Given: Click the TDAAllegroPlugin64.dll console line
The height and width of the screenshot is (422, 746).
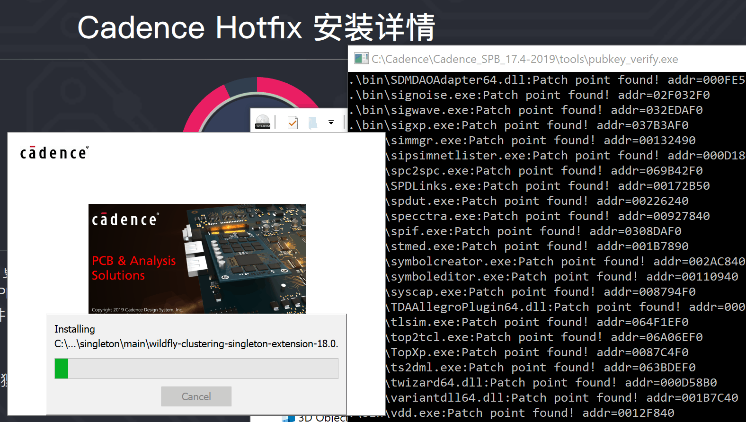Looking at the screenshot, I should coord(566,307).
